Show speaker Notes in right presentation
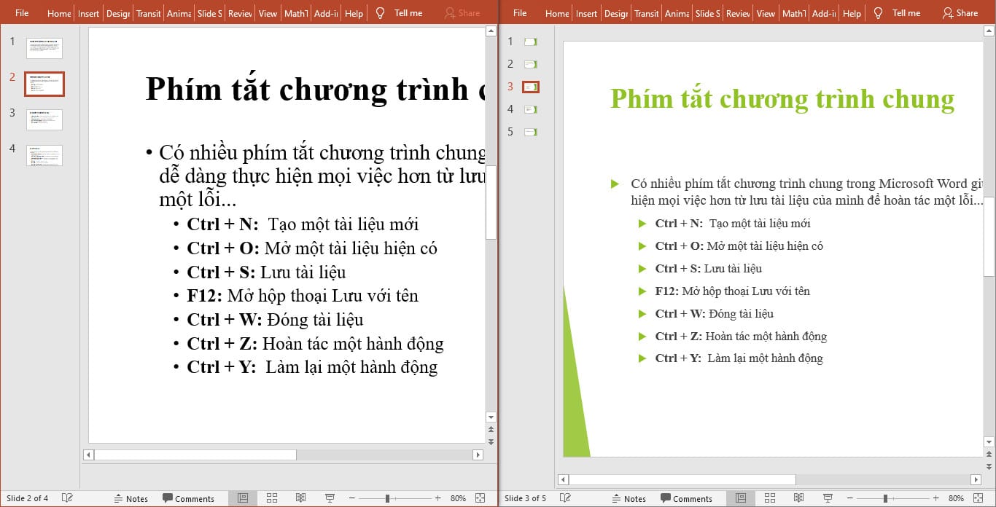996x507 pixels. tap(629, 498)
